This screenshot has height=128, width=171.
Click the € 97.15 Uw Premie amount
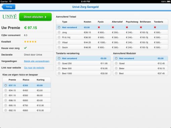[31, 28]
